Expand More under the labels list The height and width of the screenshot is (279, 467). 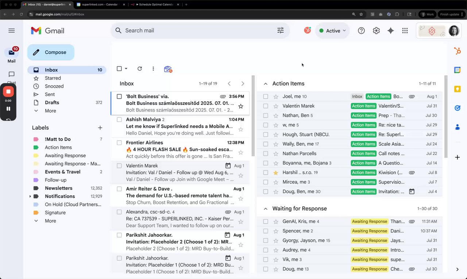(50, 221)
